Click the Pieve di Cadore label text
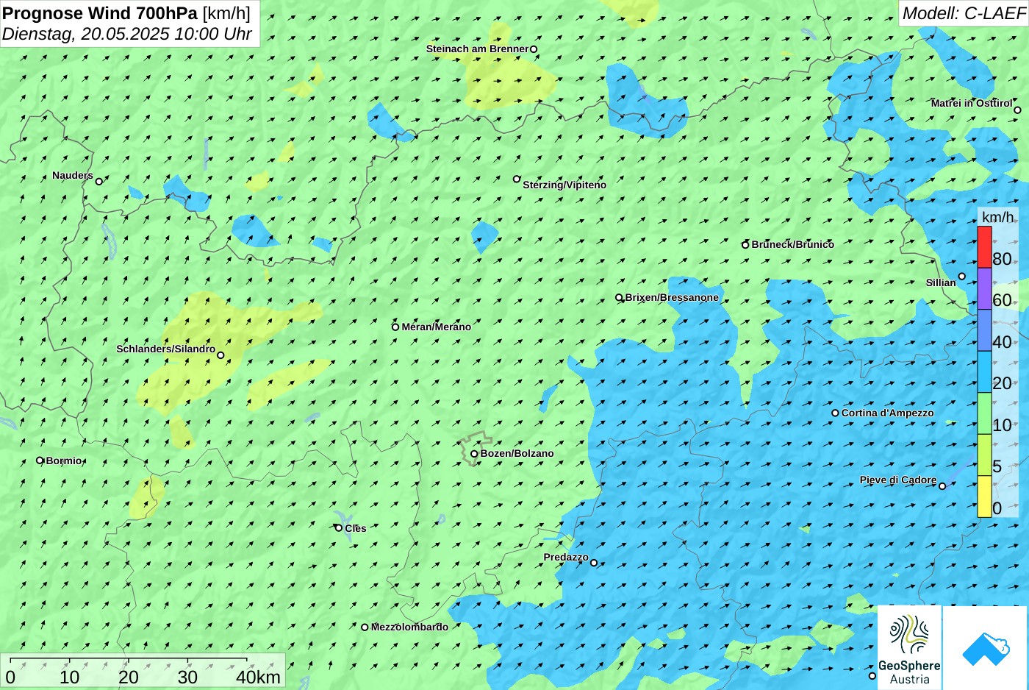The width and height of the screenshot is (1029, 690). click(x=898, y=480)
